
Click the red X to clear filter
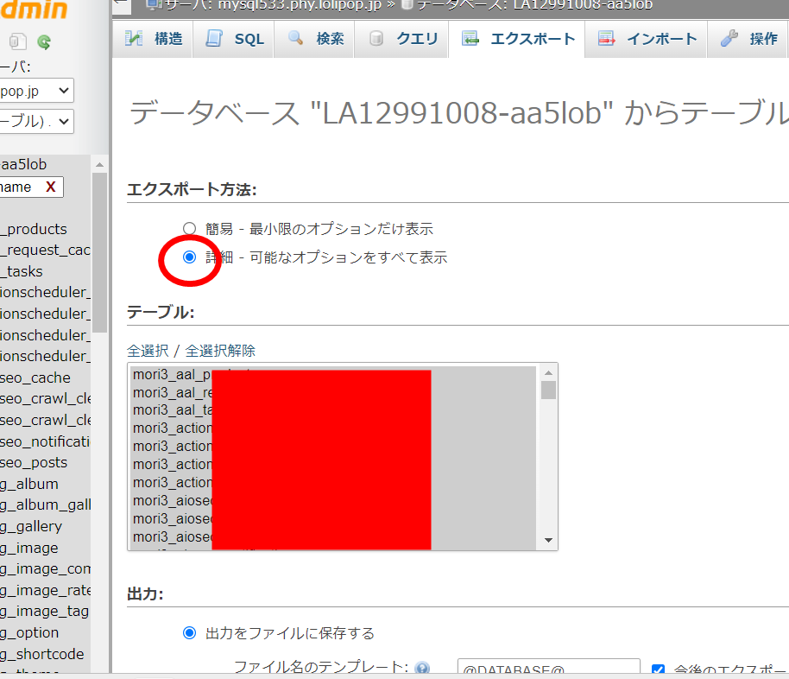[x=51, y=187]
